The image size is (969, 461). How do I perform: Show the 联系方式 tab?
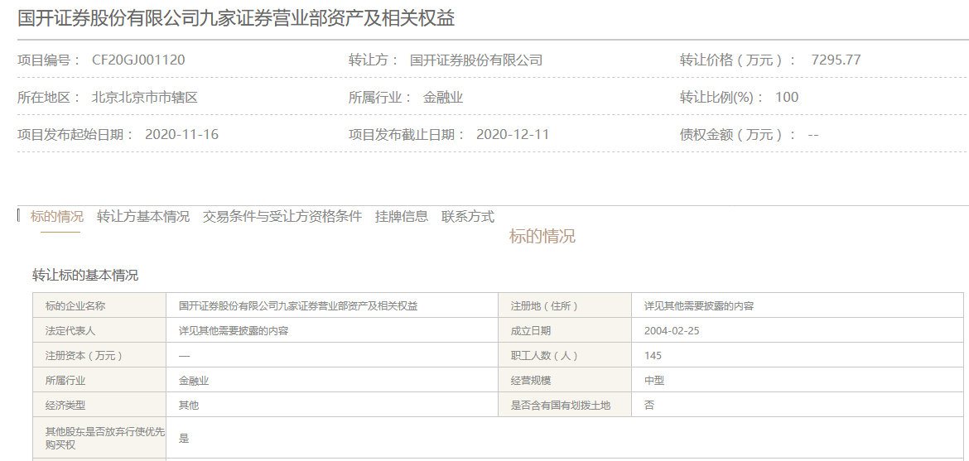point(467,217)
